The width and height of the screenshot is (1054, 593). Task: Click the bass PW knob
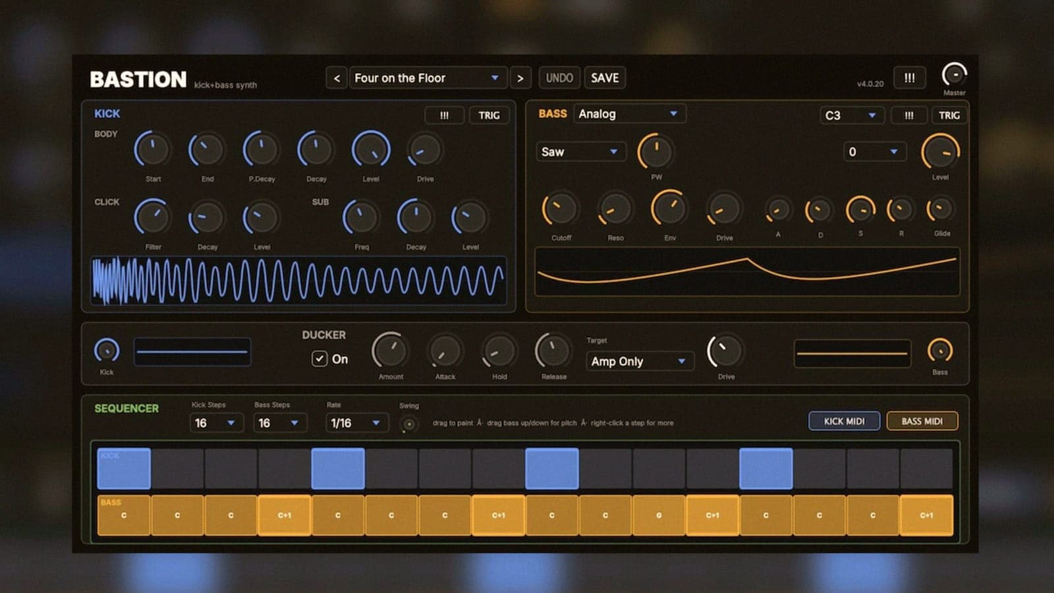(x=656, y=152)
